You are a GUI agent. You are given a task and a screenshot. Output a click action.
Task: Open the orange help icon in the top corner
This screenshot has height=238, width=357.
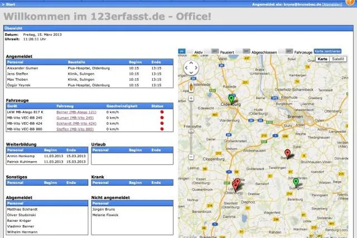tap(350, 2)
